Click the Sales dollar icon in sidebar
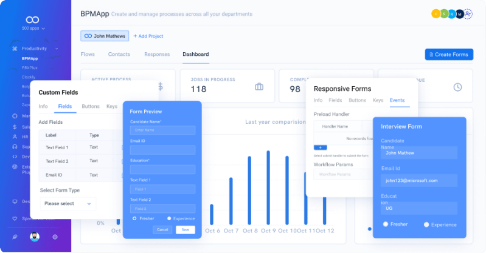This screenshot has height=253, width=486. coord(15,127)
